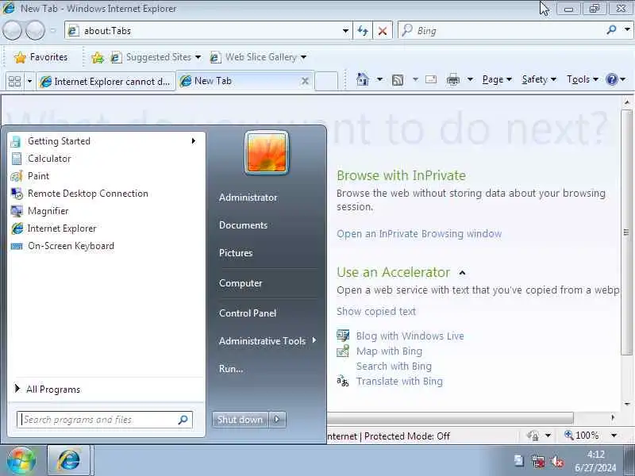The image size is (635, 476).
Task: Click the status bar security zone icon
Action: click(533, 436)
